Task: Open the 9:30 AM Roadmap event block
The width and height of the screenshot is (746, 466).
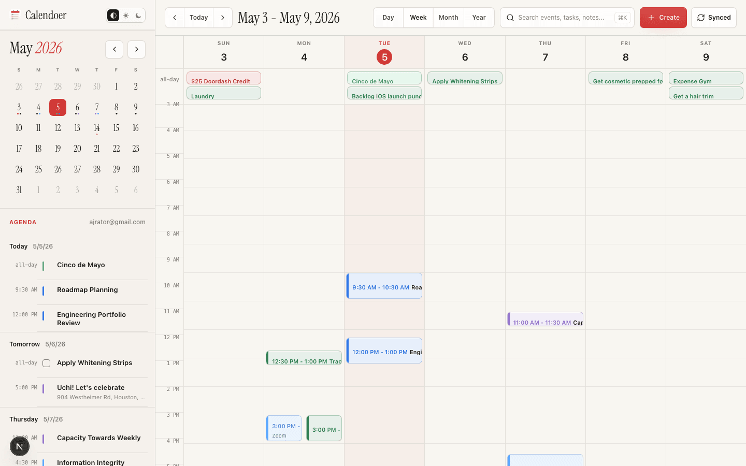Action: [384, 286]
